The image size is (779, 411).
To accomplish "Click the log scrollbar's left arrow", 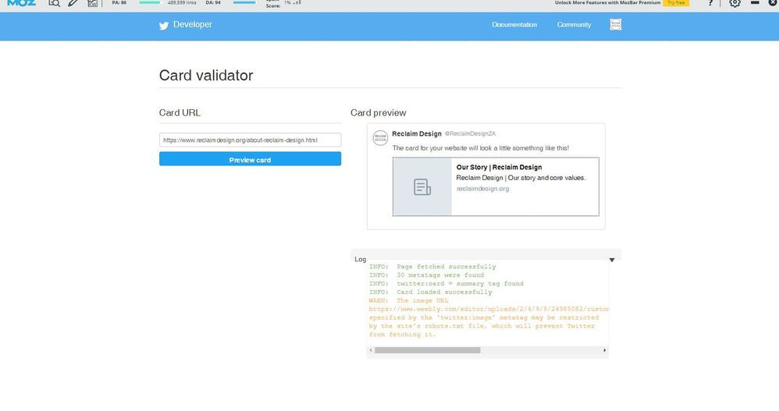I will coord(370,351).
